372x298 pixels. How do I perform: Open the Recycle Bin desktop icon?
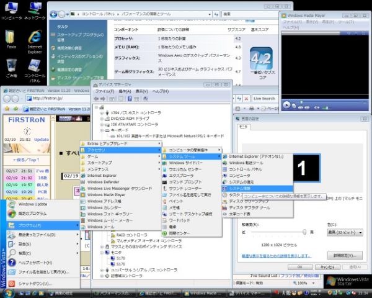point(11,65)
